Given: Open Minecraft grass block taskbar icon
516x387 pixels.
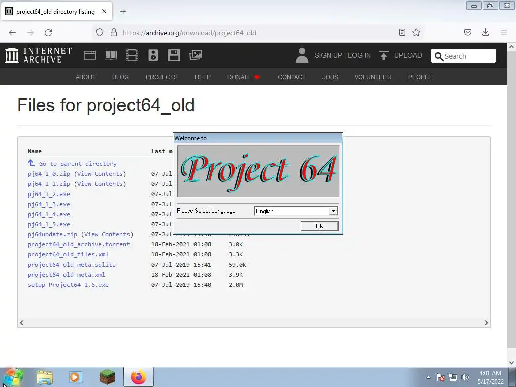Looking at the screenshot, I should (x=107, y=377).
